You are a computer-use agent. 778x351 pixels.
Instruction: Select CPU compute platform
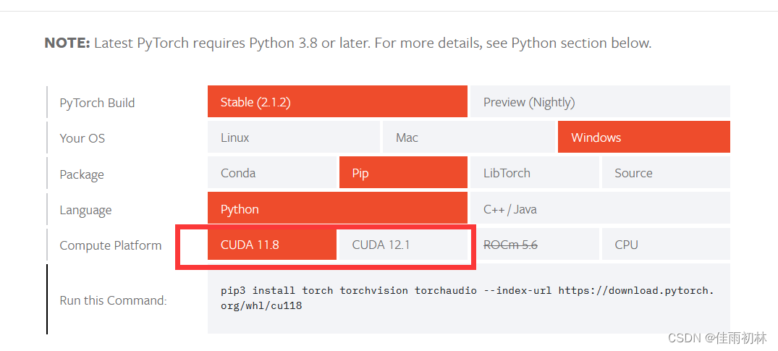coord(666,245)
